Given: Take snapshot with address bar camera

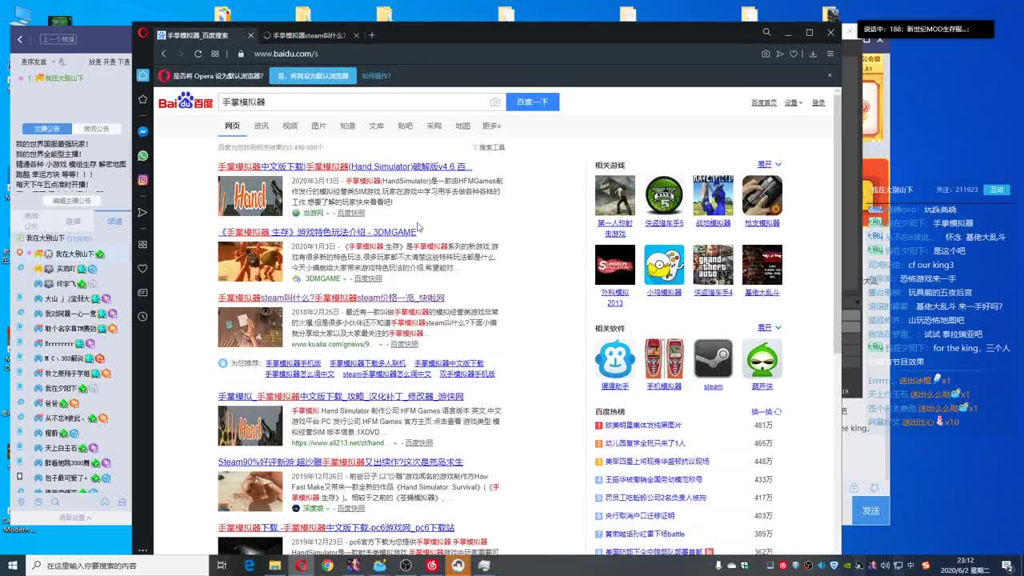Looking at the screenshot, I should [766, 54].
